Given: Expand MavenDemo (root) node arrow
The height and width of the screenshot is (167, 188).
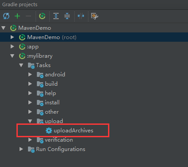Looking at the screenshot, I should coord(12,37).
